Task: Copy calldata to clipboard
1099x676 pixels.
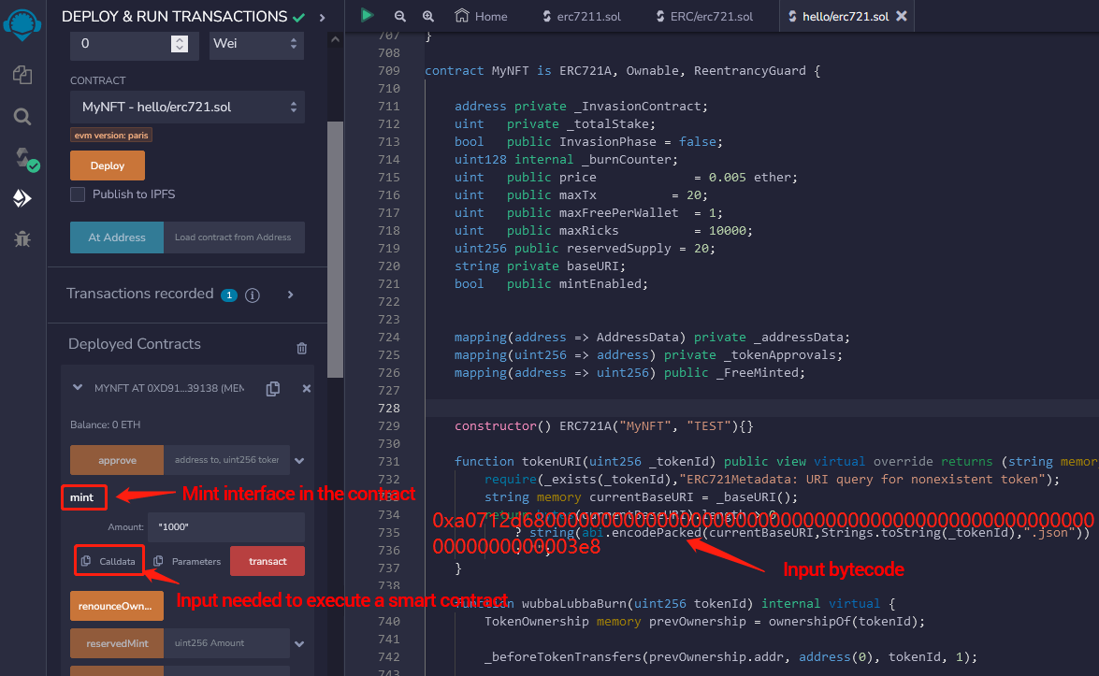Action: 108,561
